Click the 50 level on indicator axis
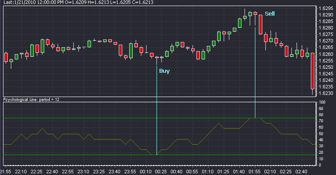 (321, 134)
